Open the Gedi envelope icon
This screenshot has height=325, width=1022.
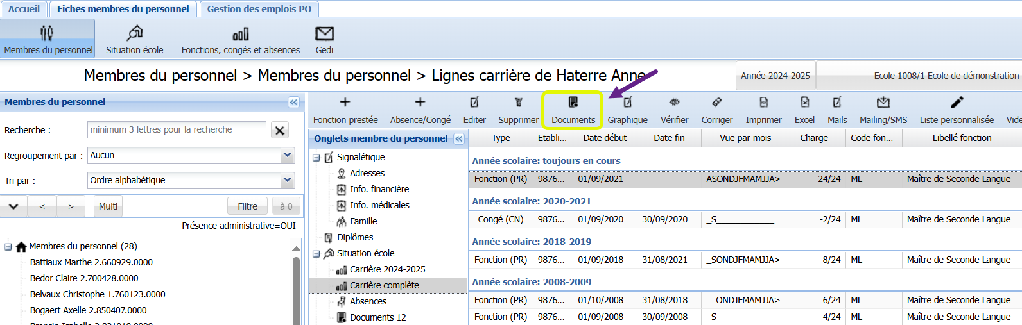[324, 34]
